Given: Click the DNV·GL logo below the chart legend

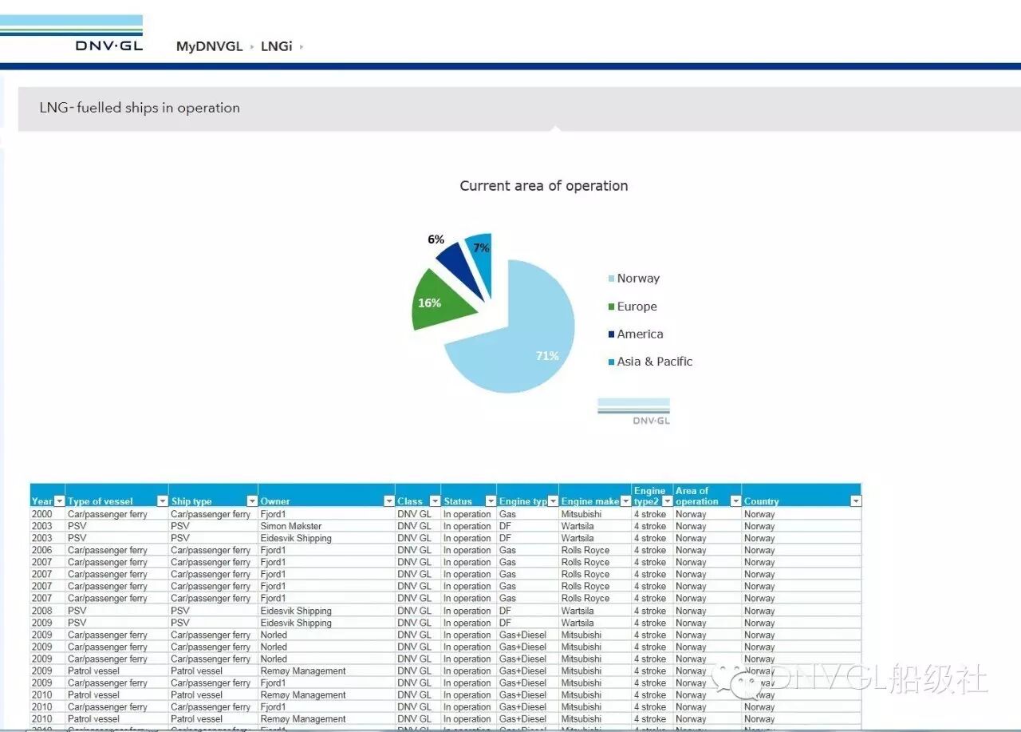Looking at the screenshot, I should tap(634, 411).
